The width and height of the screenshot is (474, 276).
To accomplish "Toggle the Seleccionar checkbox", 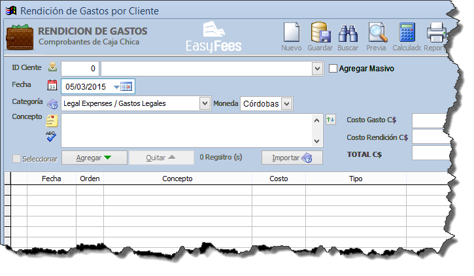I will pyautogui.click(x=17, y=158).
